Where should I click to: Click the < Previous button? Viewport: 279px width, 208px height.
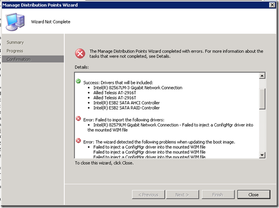click(x=148, y=195)
